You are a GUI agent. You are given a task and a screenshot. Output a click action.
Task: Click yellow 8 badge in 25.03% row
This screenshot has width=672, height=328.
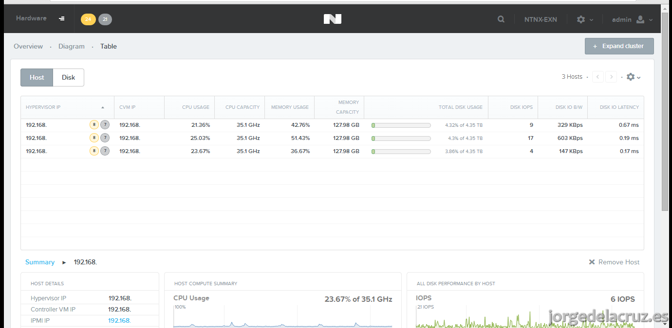click(94, 138)
